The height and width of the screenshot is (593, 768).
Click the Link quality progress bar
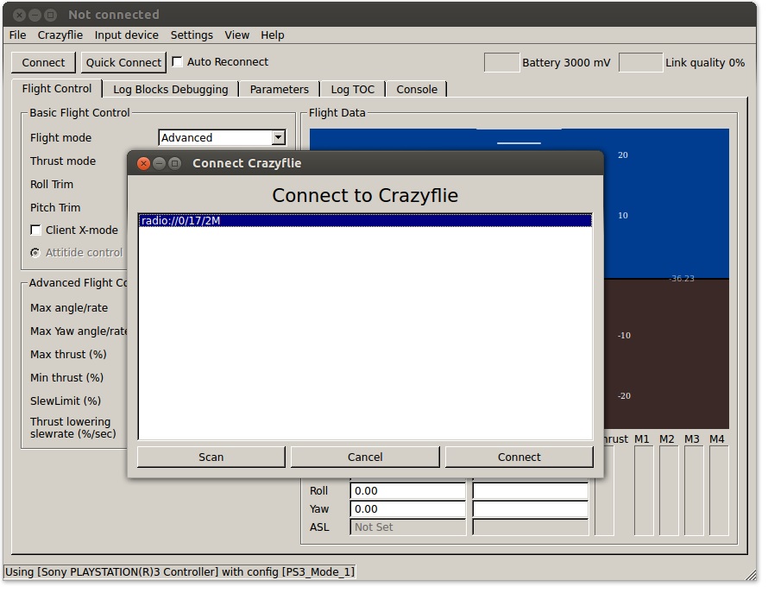[x=640, y=63]
